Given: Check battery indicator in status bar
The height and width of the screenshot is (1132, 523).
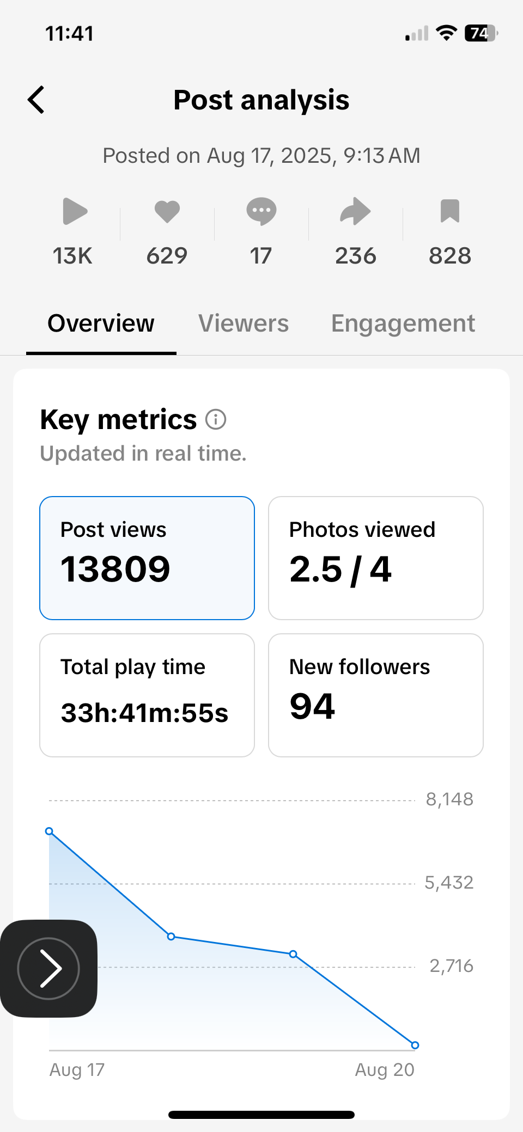Looking at the screenshot, I should click(482, 33).
